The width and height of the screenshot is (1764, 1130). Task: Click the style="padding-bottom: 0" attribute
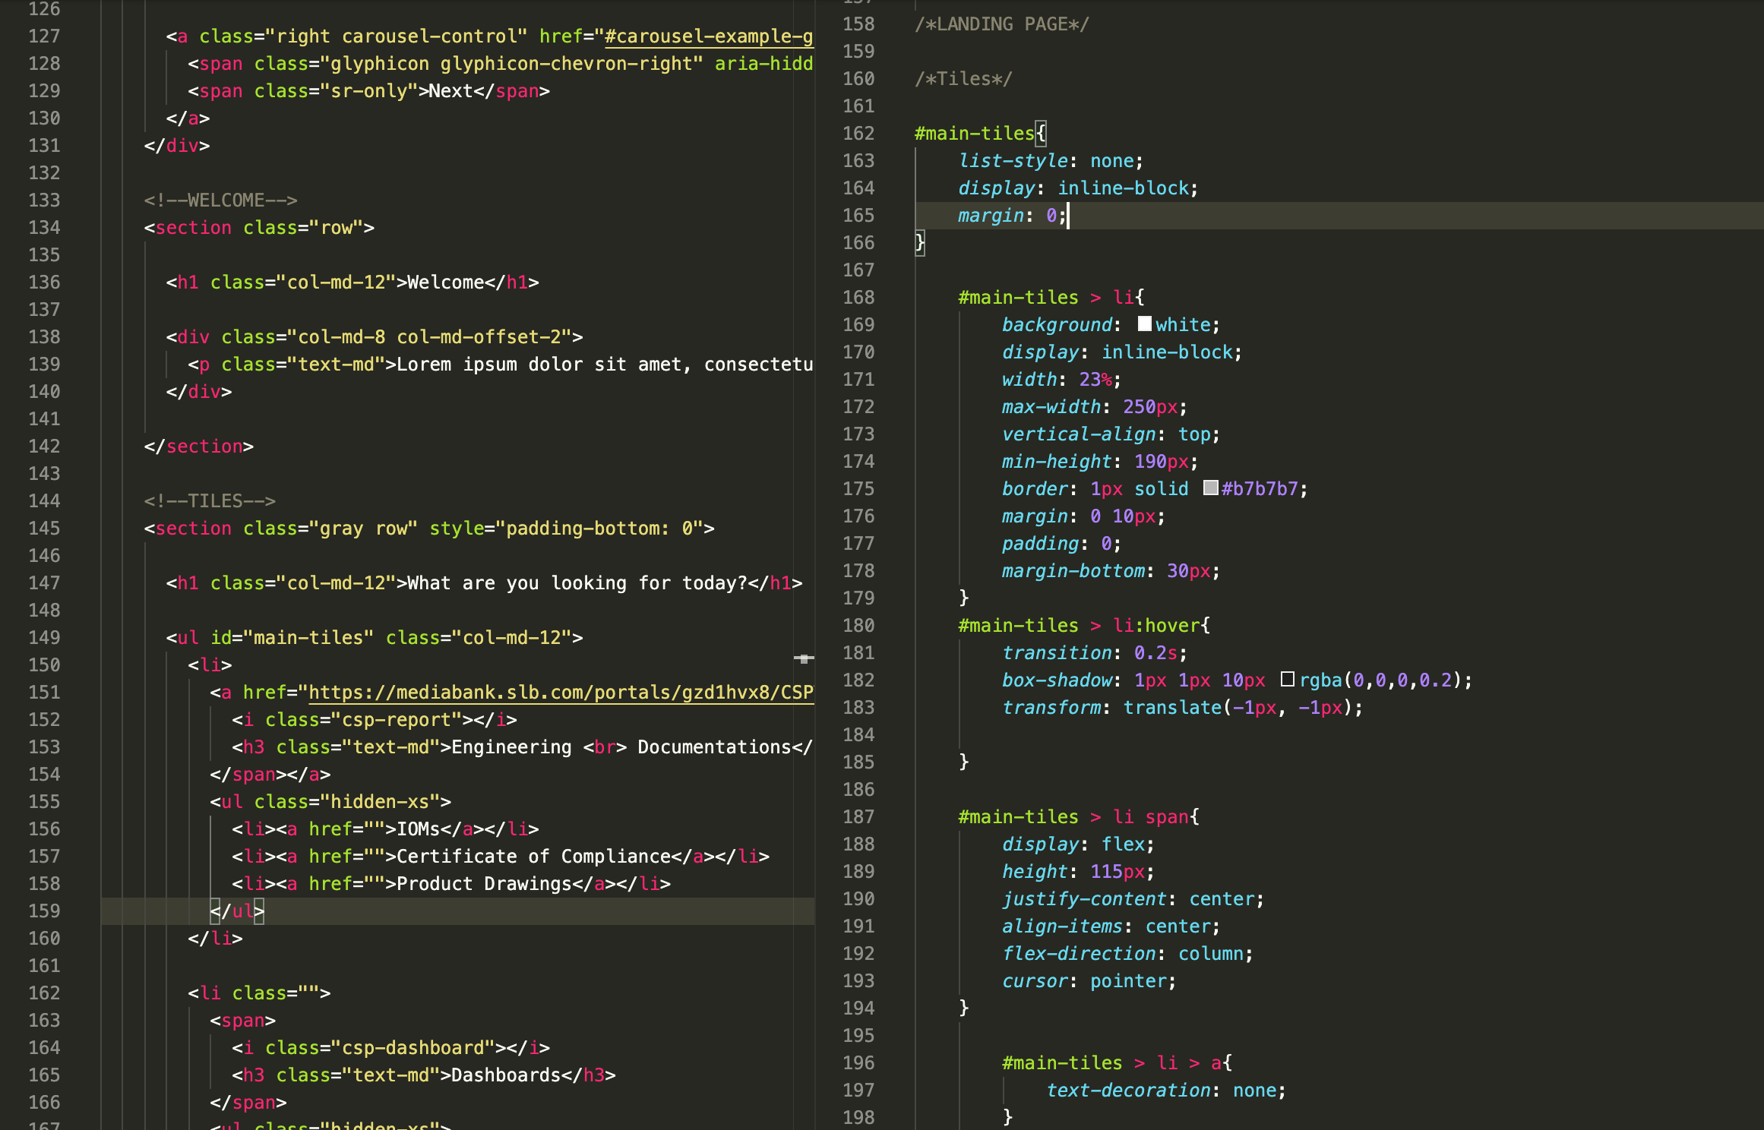tap(566, 529)
